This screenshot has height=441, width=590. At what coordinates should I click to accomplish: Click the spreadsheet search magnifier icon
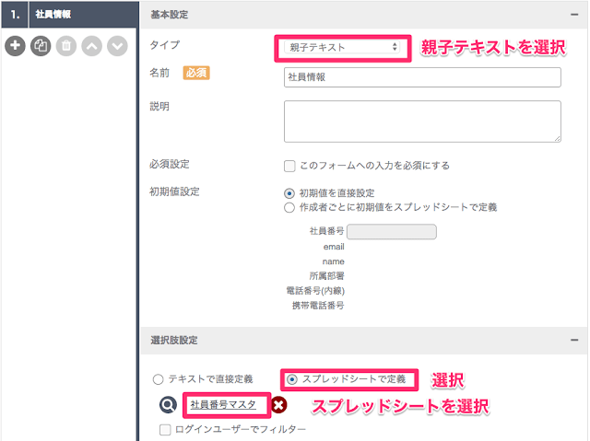pyautogui.click(x=168, y=405)
